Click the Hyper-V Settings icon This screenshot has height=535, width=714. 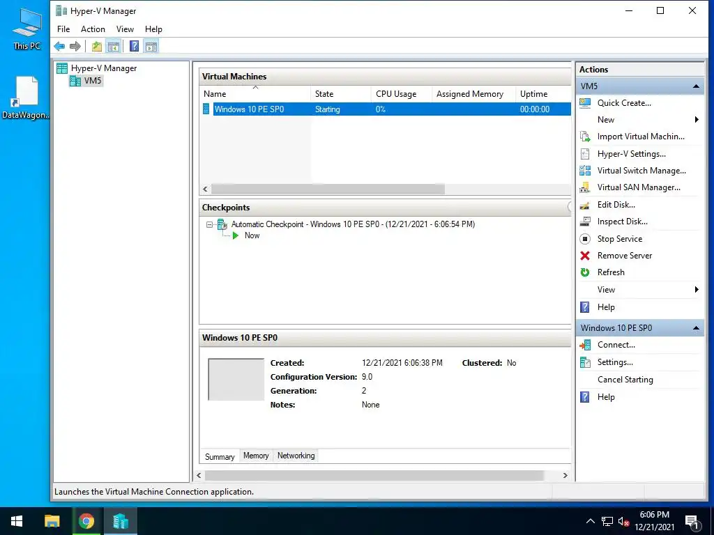click(585, 154)
